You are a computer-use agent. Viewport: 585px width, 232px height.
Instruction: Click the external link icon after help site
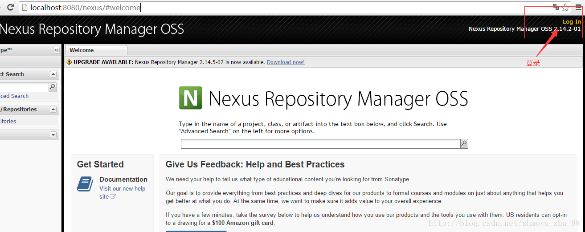[113, 196]
